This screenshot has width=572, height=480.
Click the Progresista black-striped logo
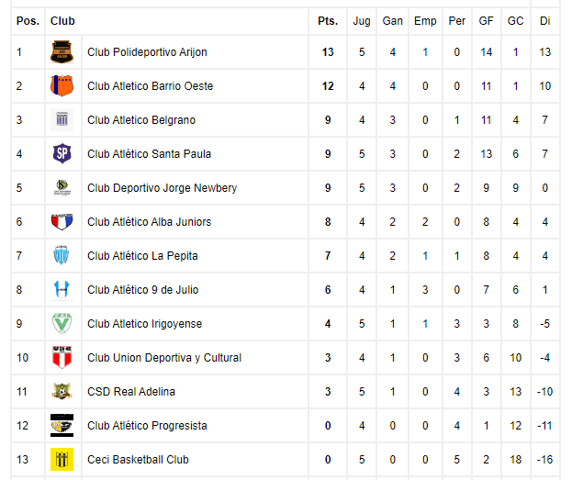[x=62, y=425]
